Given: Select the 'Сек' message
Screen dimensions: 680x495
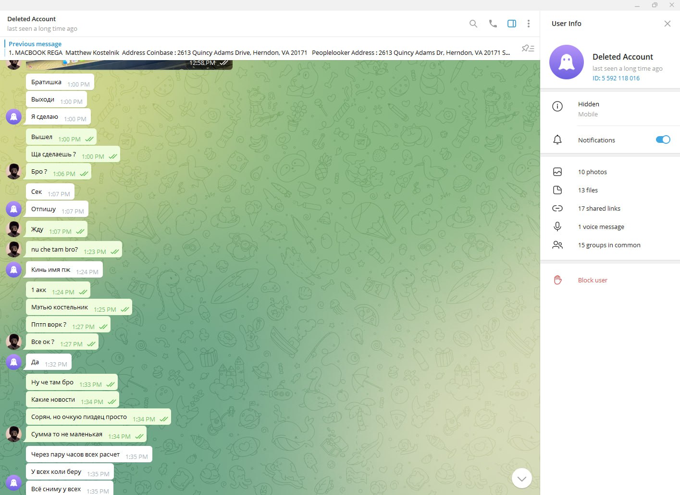Looking at the screenshot, I should [50, 192].
